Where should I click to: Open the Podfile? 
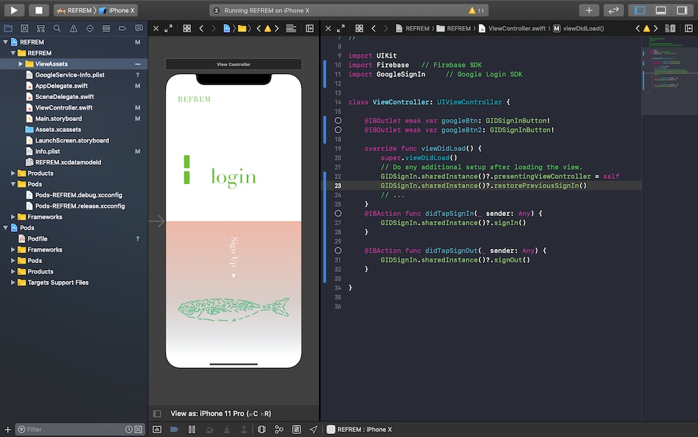(x=37, y=239)
